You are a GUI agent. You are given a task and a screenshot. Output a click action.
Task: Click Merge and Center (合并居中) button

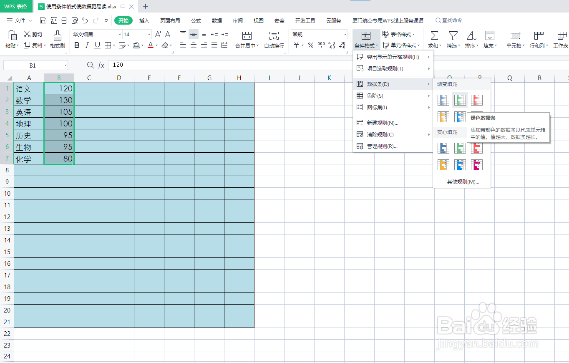tap(247, 40)
